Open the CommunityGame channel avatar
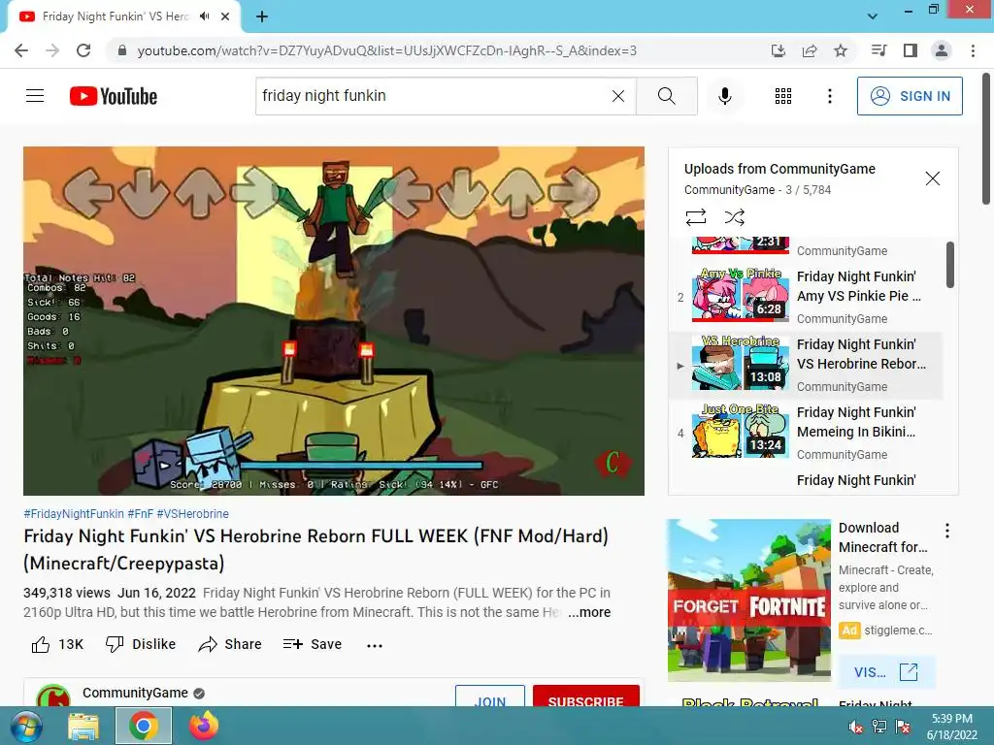994x745 pixels. 53,696
